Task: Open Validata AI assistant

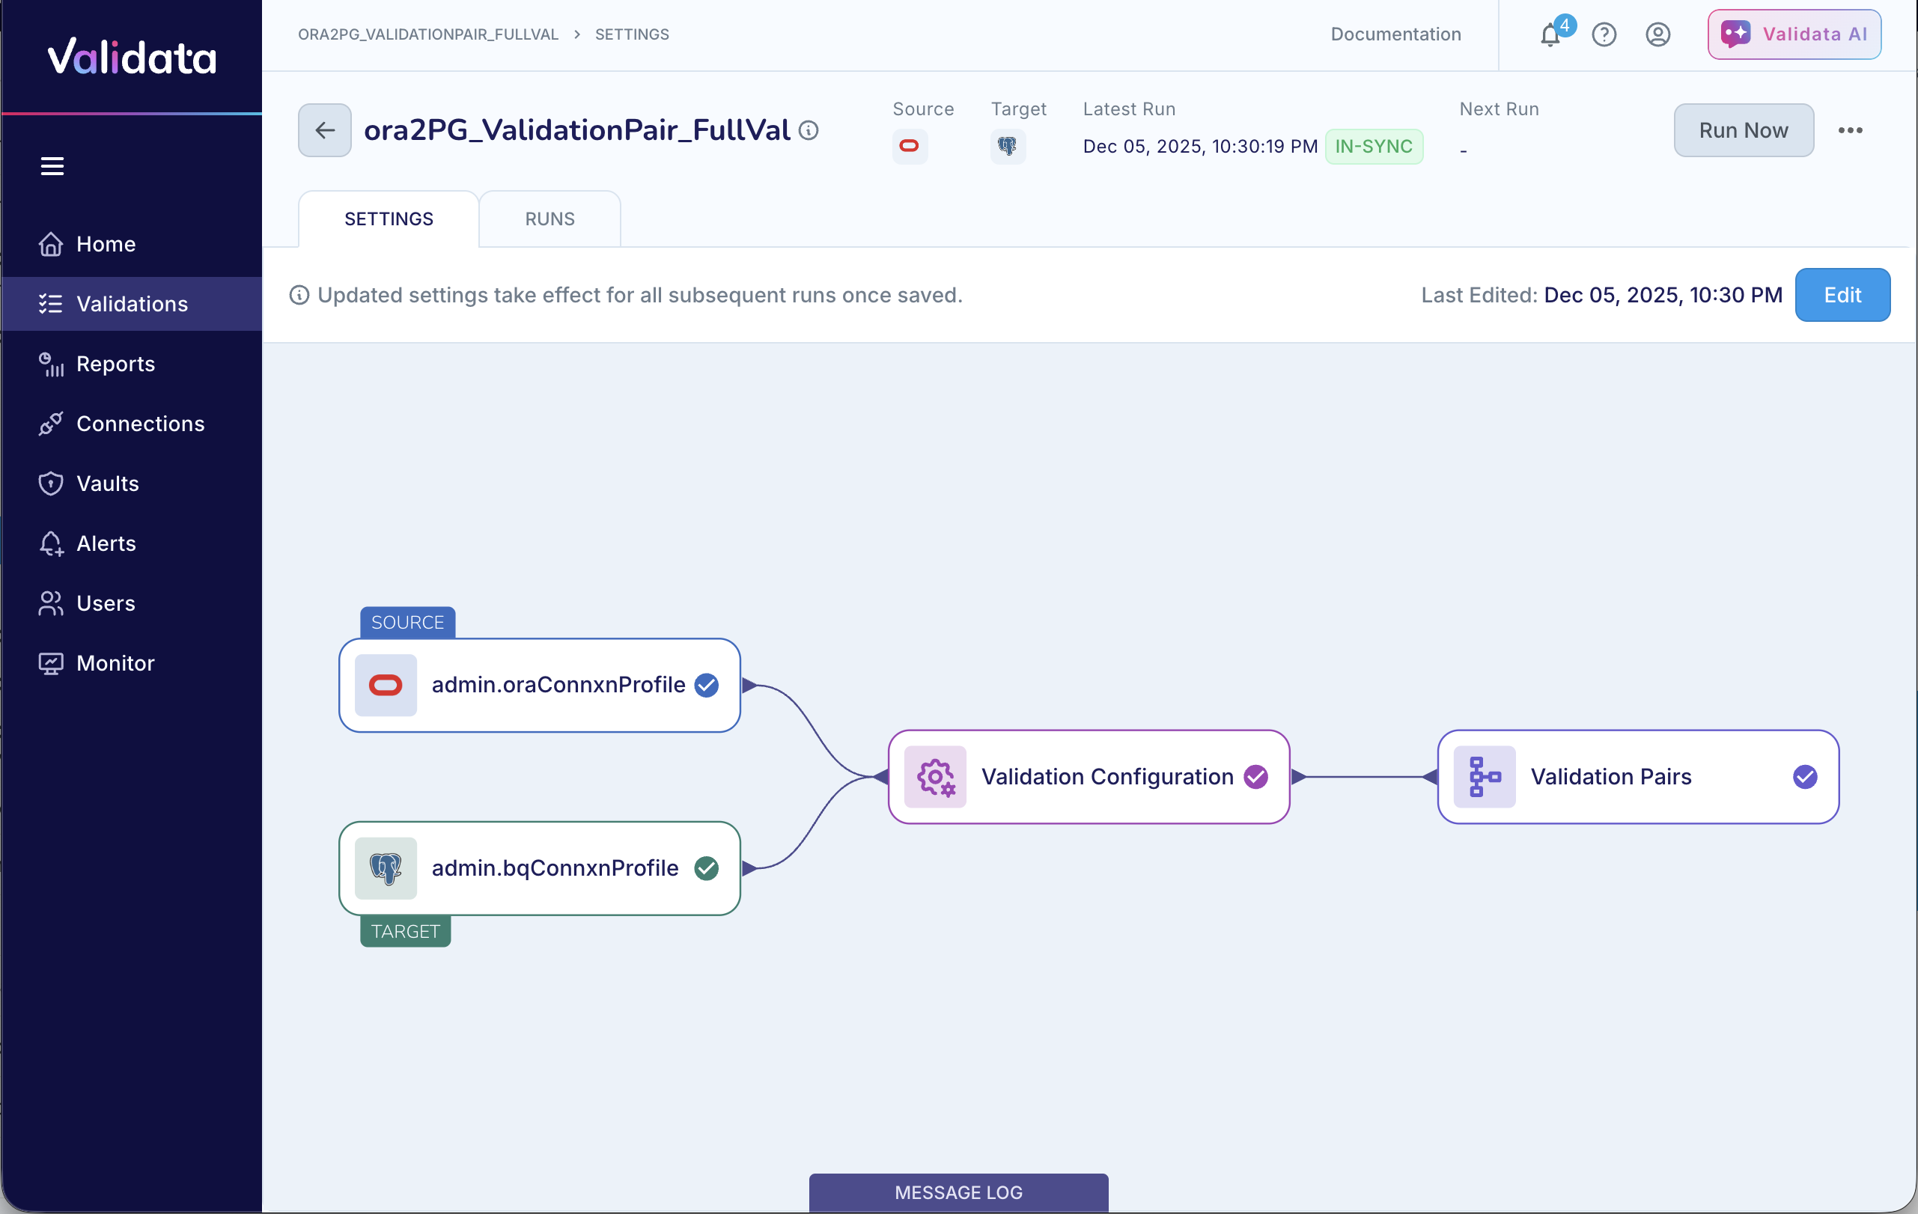Action: [1794, 34]
